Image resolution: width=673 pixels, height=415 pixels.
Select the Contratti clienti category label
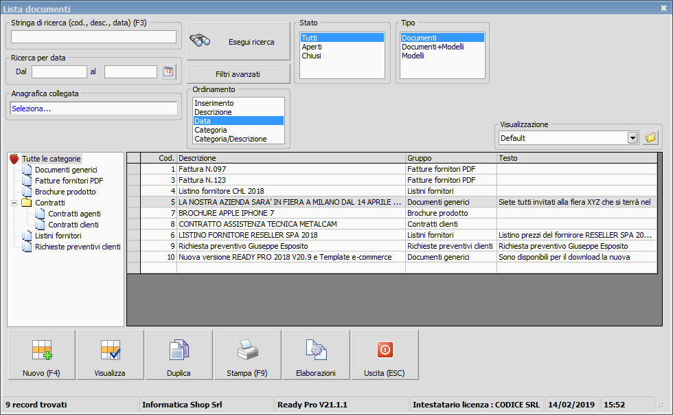(73, 225)
